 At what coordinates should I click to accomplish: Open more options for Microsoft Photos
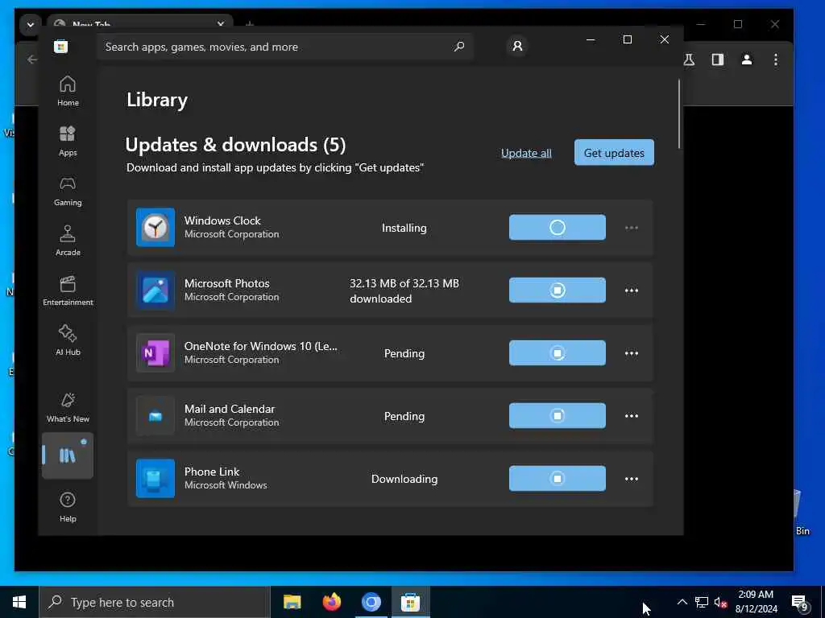[632, 290]
